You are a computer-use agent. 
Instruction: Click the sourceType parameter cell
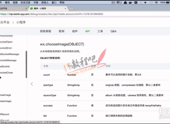tap(50, 95)
